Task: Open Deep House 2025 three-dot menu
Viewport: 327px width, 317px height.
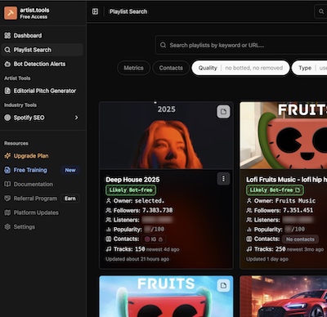Action: tap(223, 179)
